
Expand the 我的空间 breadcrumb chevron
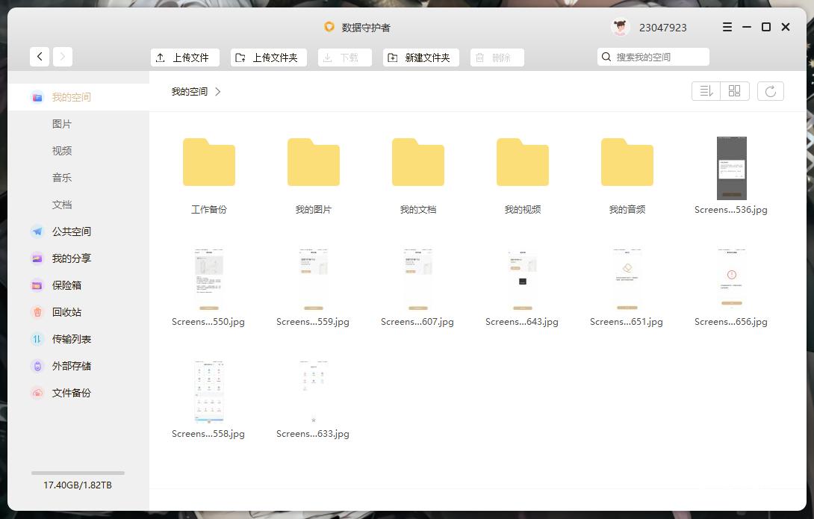coord(217,91)
